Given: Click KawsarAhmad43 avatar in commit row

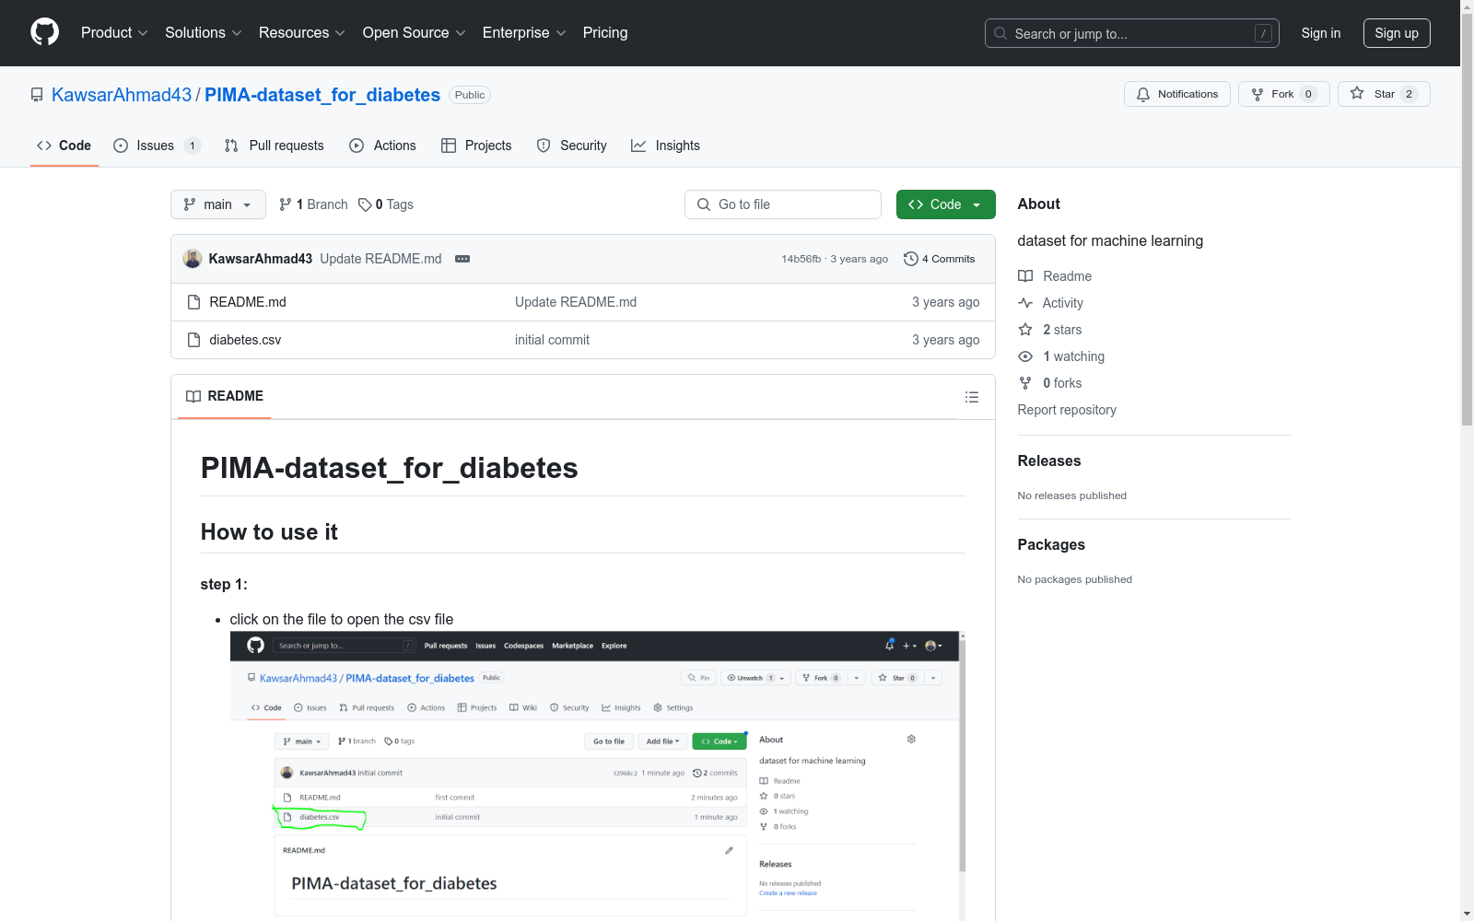Looking at the screenshot, I should (193, 259).
